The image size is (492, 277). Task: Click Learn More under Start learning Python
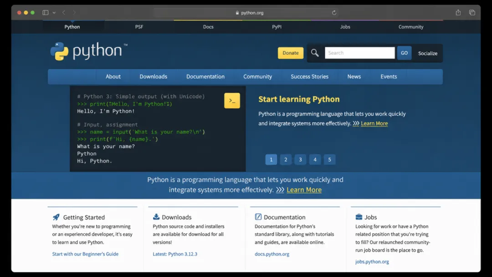374,123
